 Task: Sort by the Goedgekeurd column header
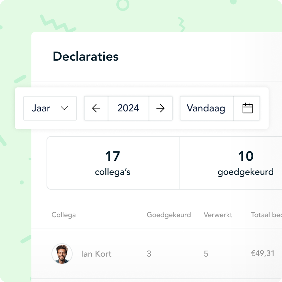[168, 215]
